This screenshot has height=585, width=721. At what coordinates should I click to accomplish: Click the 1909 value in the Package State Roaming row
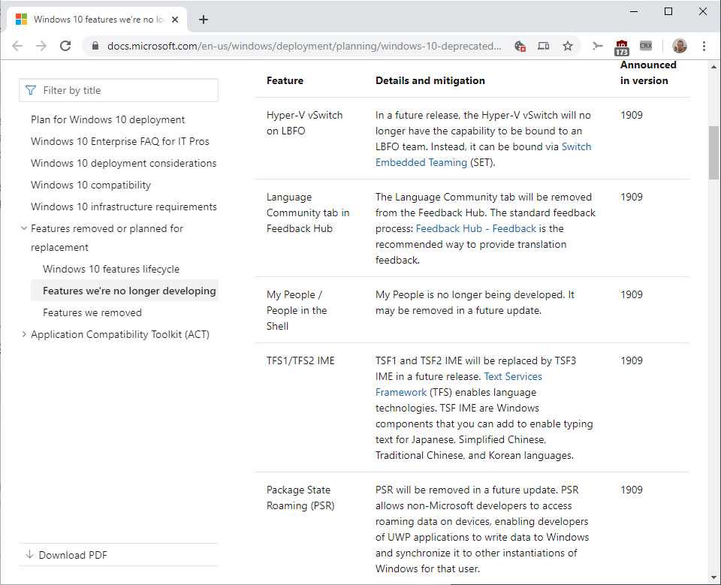point(632,490)
